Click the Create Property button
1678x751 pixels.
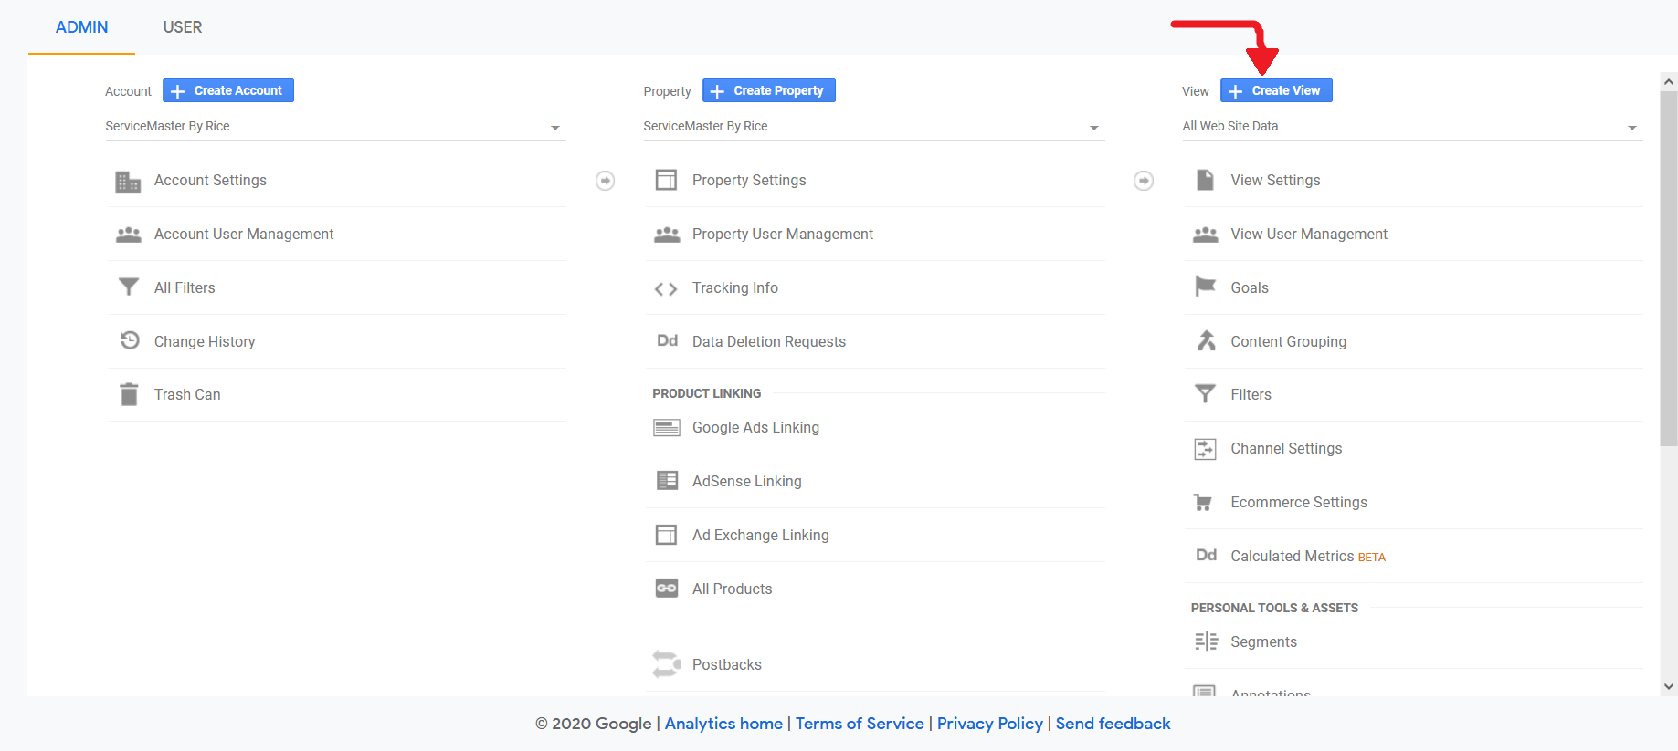769,90
